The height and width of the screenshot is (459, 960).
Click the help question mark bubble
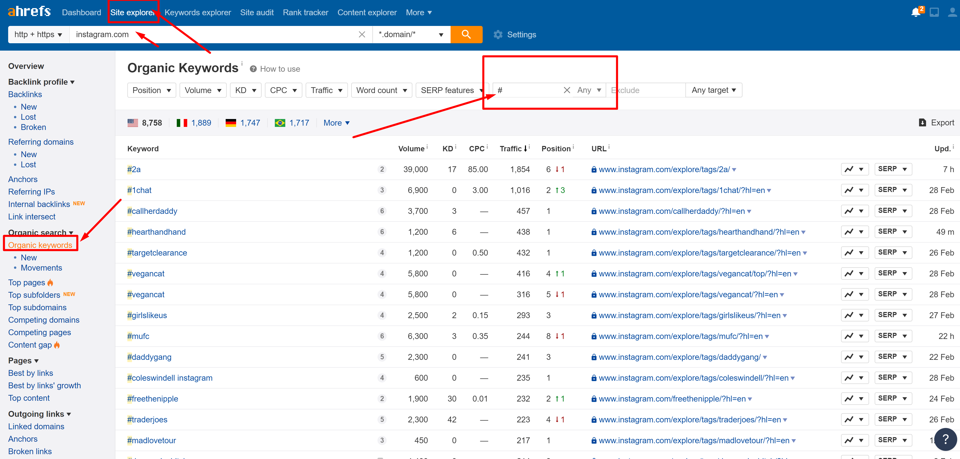pyautogui.click(x=946, y=439)
